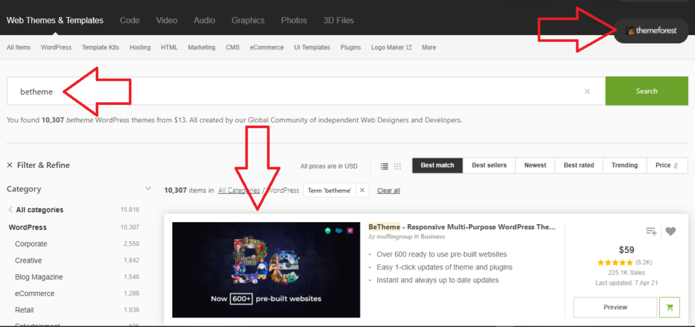Select WordPress in the sub navigation
Viewport: 695px width, 327px height.
pos(56,47)
